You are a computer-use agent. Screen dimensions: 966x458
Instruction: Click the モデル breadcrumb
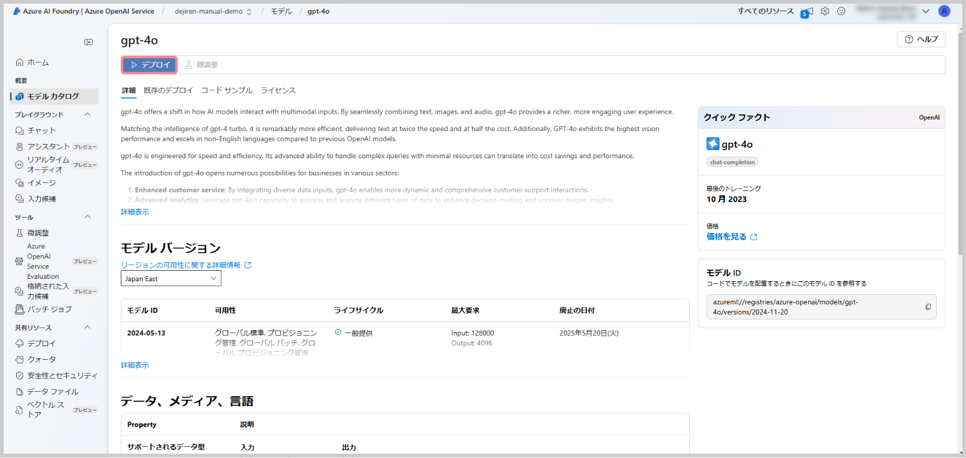click(281, 11)
